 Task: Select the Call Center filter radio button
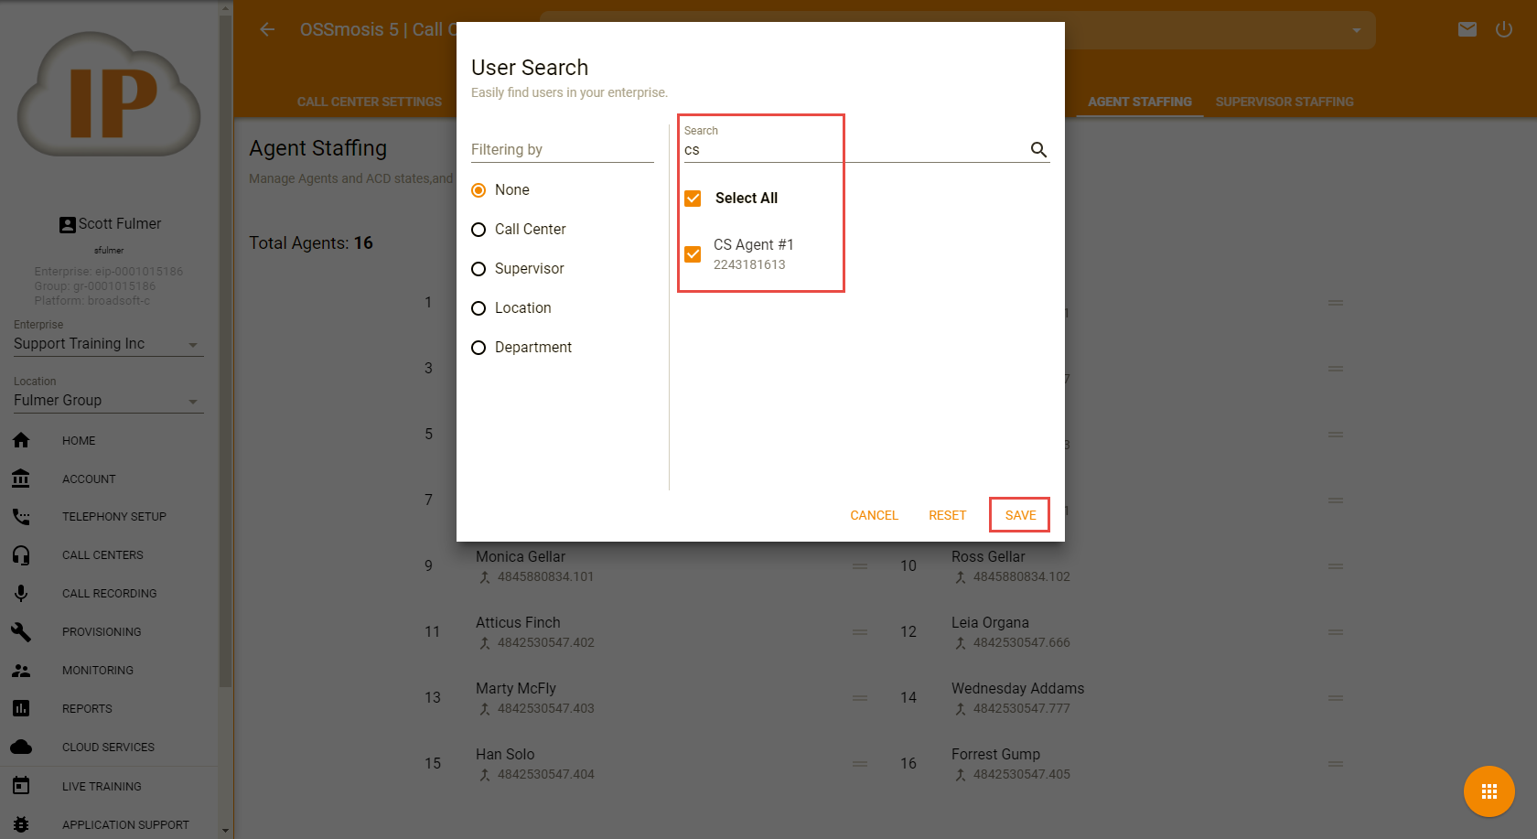pyautogui.click(x=478, y=230)
